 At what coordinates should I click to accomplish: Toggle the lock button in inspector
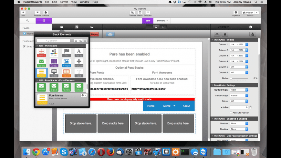225,34
